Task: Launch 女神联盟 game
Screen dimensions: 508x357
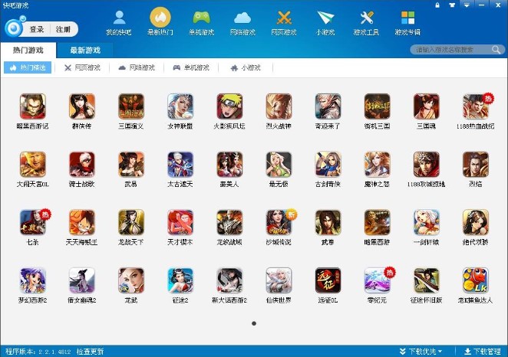Action: coord(180,106)
